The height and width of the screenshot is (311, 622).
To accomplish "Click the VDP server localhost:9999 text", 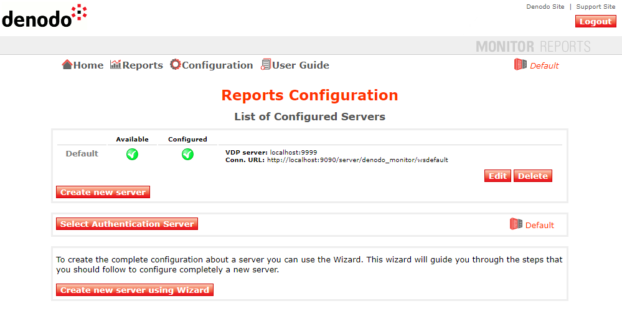I will coord(271,152).
